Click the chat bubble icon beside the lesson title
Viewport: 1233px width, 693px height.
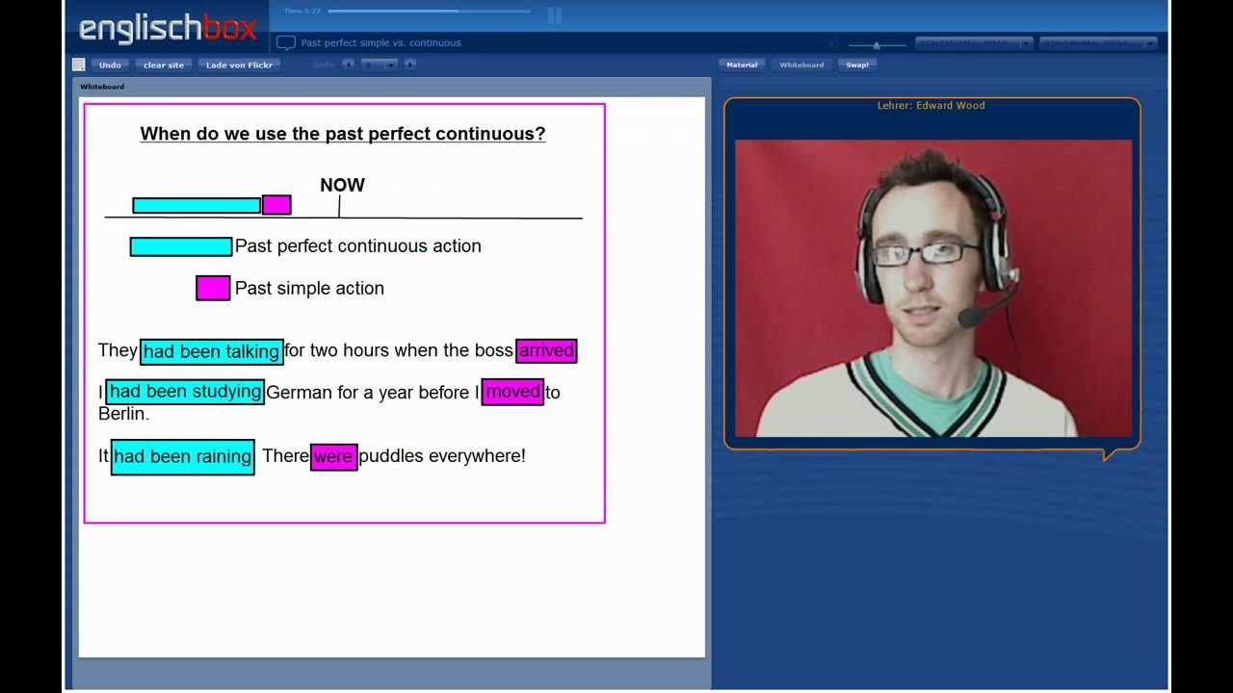tap(286, 42)
